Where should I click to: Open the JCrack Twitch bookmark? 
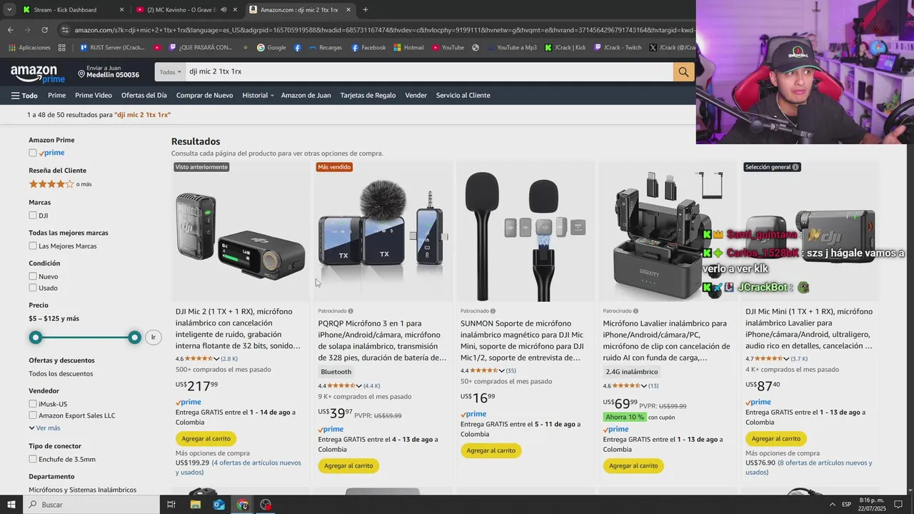click(617, 48)
